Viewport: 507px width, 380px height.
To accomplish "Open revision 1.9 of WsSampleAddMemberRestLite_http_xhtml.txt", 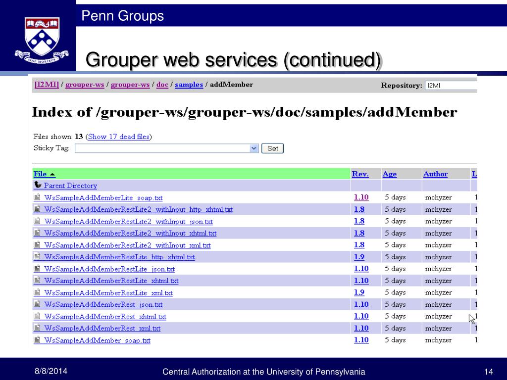I will [x=359, y=257].
